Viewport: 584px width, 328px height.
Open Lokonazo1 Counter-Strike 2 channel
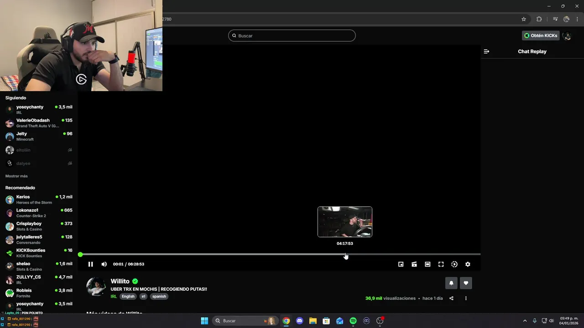[x=39, y=213]
